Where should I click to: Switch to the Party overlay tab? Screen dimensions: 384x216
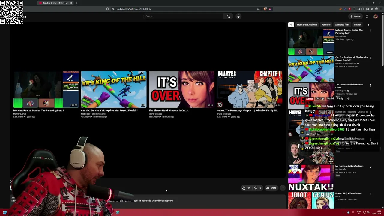click(x=340, y=98)
